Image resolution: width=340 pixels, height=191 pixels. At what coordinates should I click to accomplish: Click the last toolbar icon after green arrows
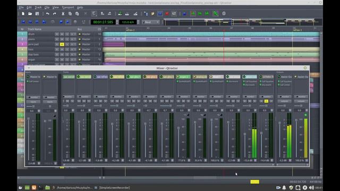(224, 14)
